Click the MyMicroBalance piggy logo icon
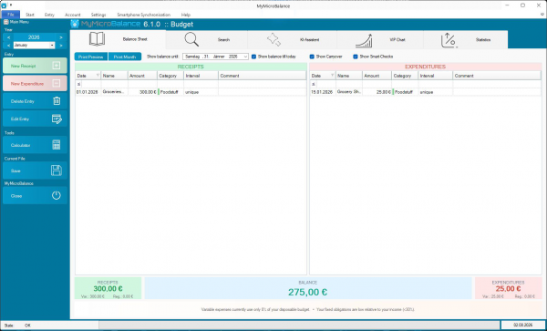 [75, 24]
